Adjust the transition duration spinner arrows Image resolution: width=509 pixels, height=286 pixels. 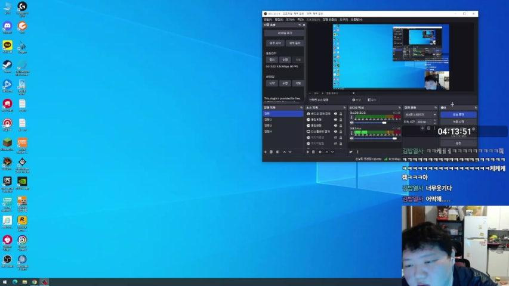point(435,122)
